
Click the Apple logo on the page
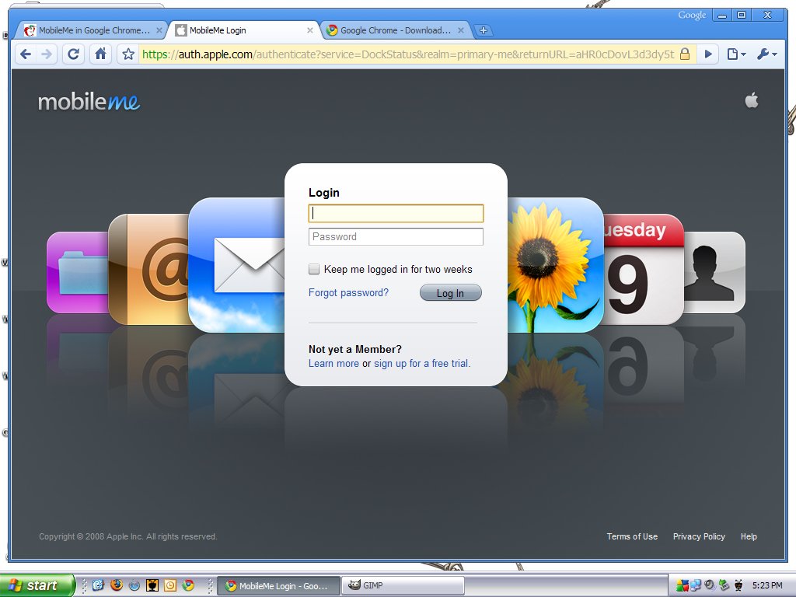tap(751, 99)
